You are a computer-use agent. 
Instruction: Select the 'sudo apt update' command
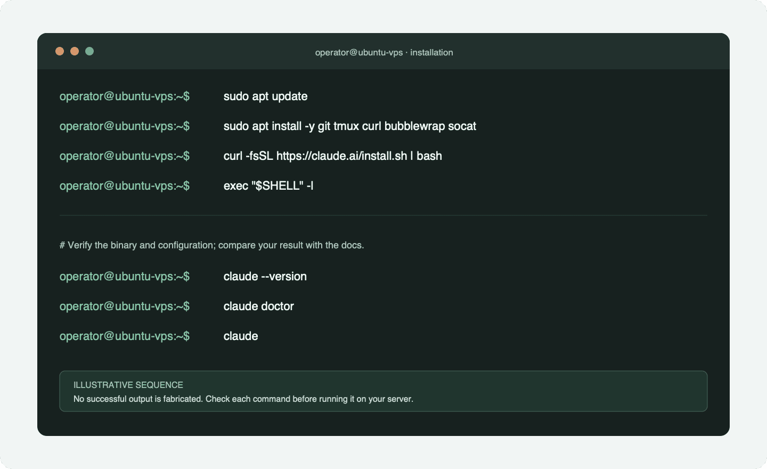(x=265, y=96)
